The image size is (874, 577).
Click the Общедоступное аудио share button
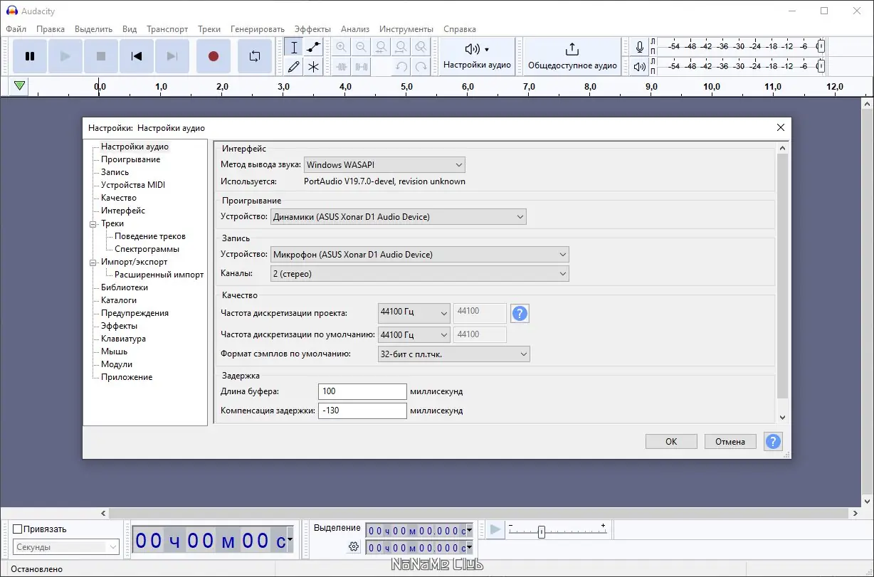pos(572,56)
